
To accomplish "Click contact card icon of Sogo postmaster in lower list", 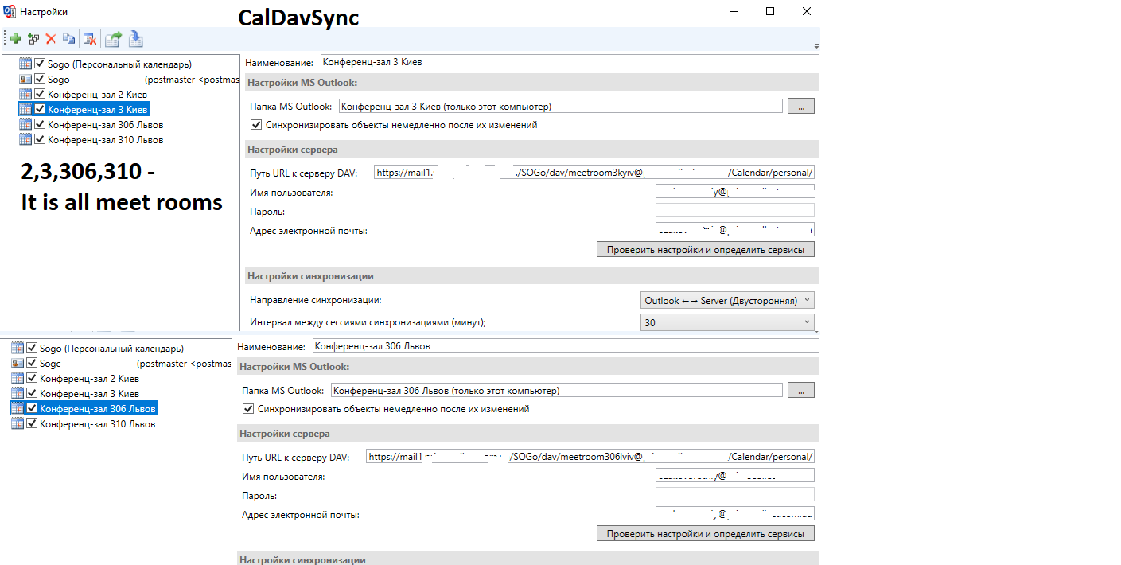I will [x=18, y=363].
